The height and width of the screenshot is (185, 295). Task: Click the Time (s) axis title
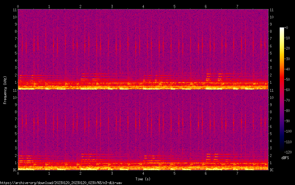tap(143, 179)
